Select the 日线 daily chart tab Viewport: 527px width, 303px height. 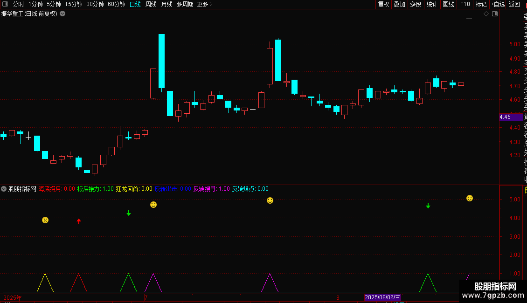pyautogui.click(x=135, y=4)
